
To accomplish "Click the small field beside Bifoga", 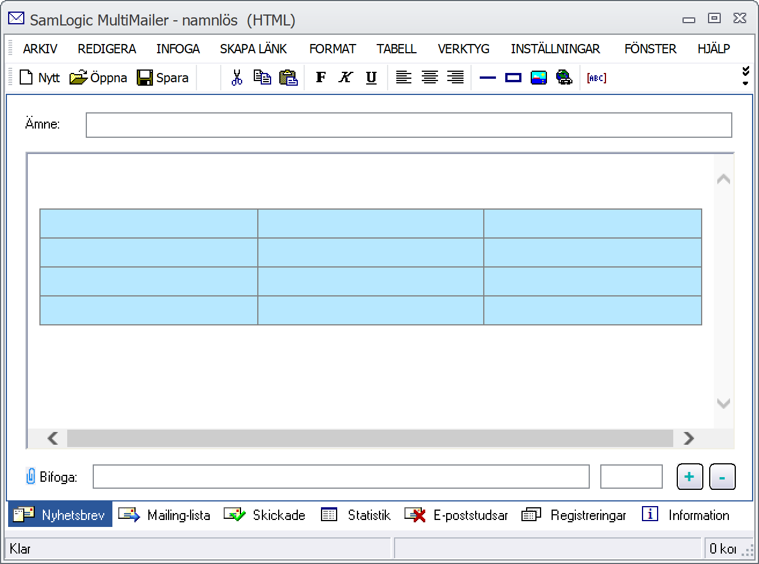I will pos(632,477).
